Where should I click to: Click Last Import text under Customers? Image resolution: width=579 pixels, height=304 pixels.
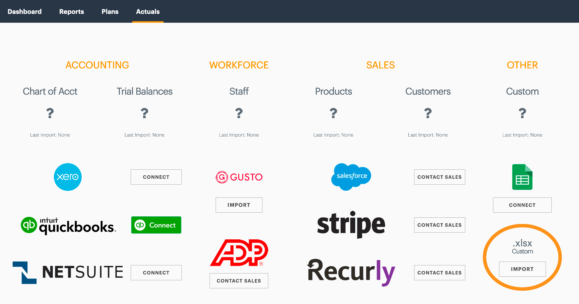(x=428, y=135)
